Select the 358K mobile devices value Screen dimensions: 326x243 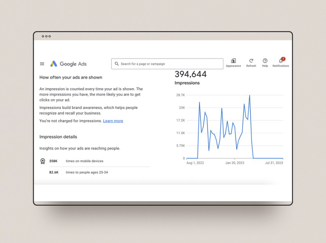pos(53,161)
